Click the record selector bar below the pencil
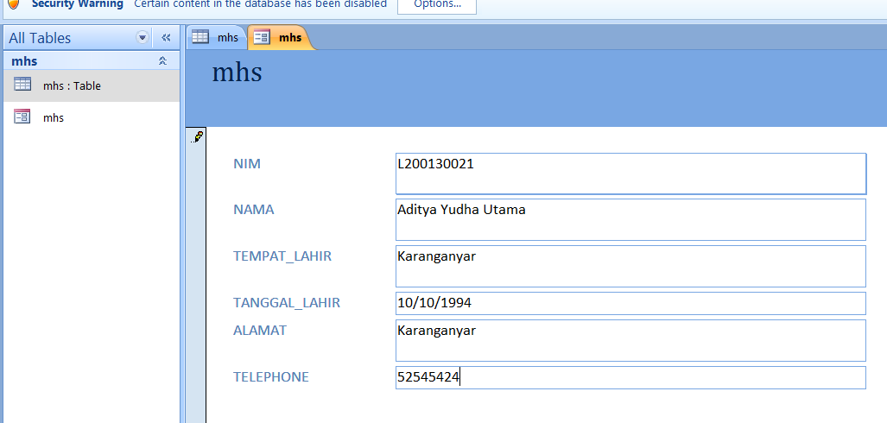 pyautogui.click(x=196, y=283)
